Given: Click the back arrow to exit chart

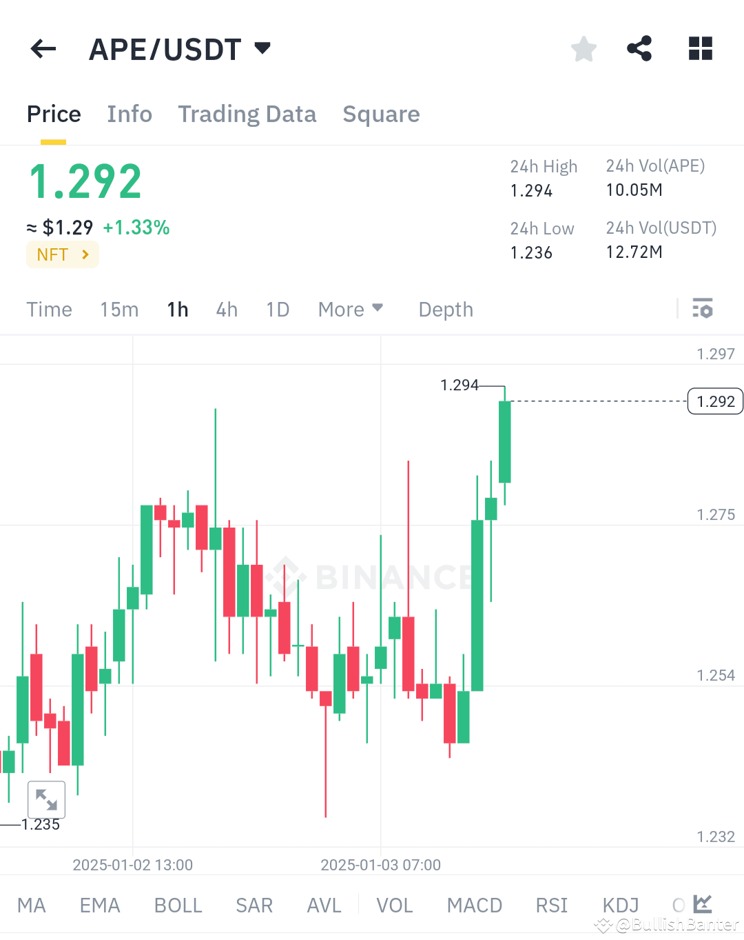Looking at the screenshot, I should click(x=43, y=48).
